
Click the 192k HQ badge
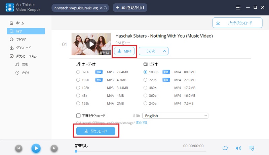pos(99,80)
